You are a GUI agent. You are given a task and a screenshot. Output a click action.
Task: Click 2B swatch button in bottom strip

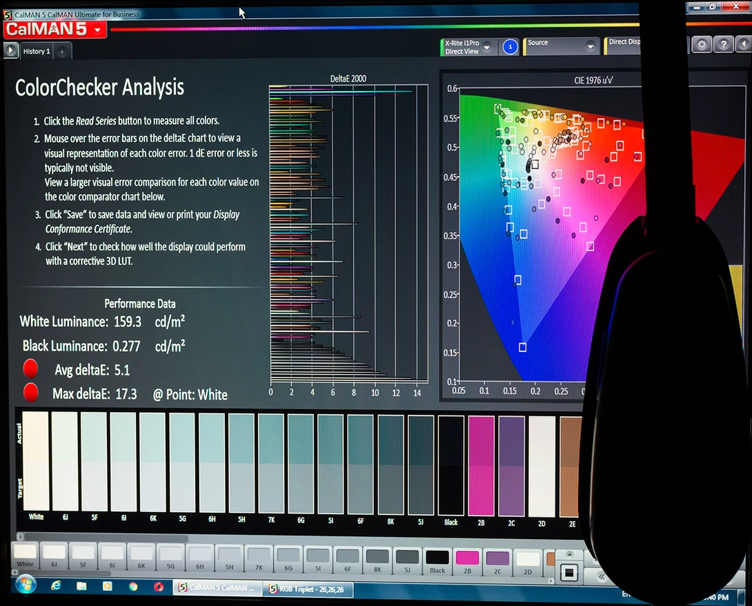[468, 563]
